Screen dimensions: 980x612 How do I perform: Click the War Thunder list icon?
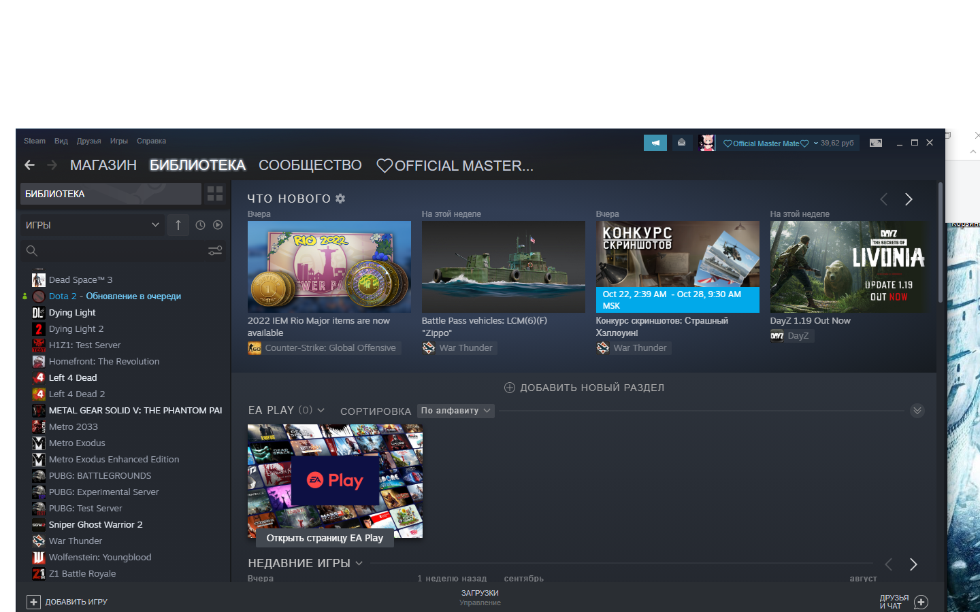pyautogui.click(x=39, y=541)
